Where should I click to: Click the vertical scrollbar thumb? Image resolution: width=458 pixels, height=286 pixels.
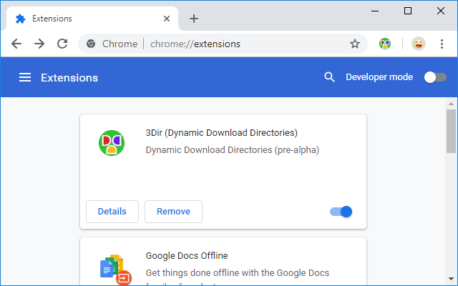[x=452, y=131]
